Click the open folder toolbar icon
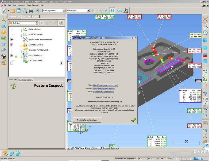The height and width of the screenshot is (161, 209). pyautogui.click(x=13, y=10)
